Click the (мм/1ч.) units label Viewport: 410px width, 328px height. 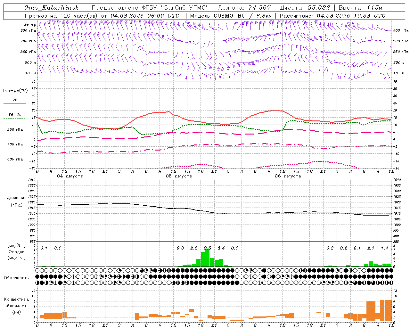point(16,258)
